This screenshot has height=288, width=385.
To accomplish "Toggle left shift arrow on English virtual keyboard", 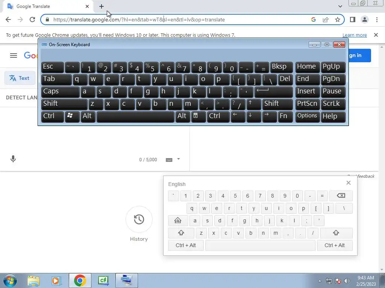I will [181, 233].
